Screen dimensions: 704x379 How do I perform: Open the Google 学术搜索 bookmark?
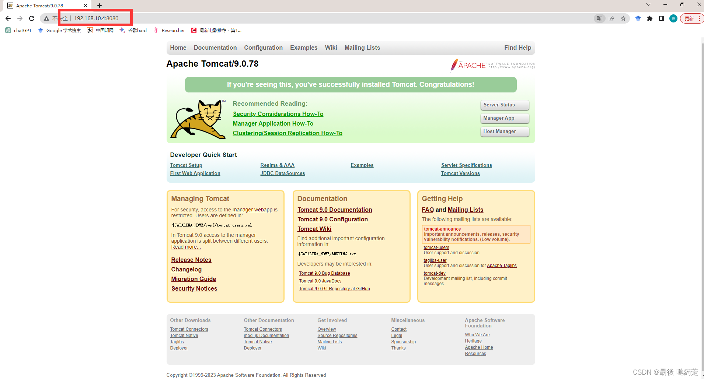[59, 30]
